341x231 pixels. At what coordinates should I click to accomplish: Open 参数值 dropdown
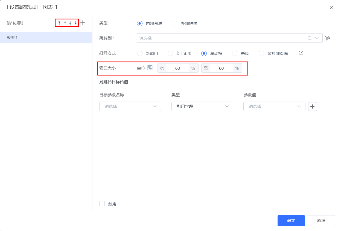[x=274, y=107]
